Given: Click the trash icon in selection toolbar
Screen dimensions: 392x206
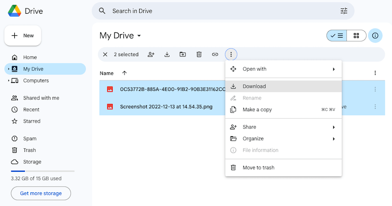Looking at the screenshot, I should (199, 55).
